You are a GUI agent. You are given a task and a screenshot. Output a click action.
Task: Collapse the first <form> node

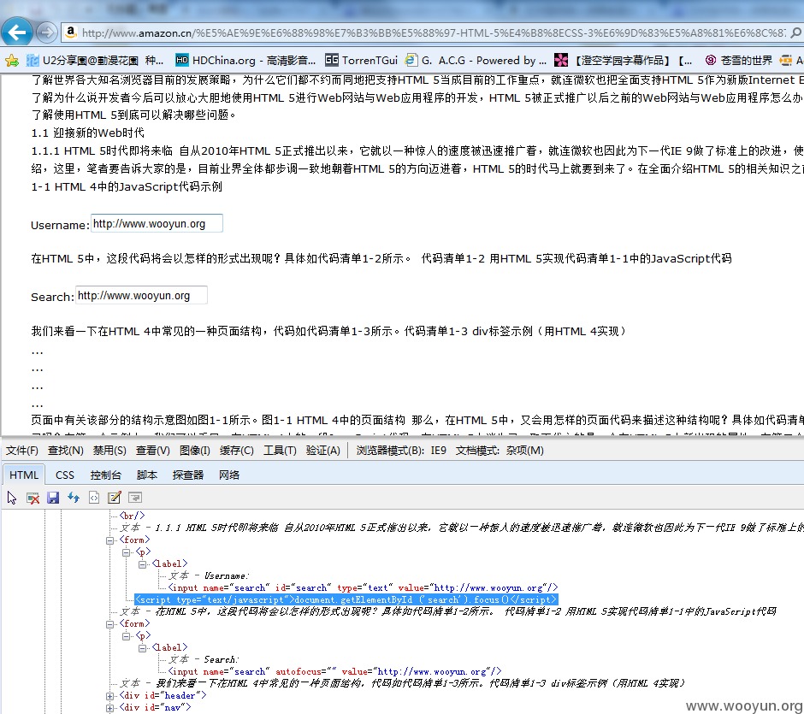click(x=109, y=540)
